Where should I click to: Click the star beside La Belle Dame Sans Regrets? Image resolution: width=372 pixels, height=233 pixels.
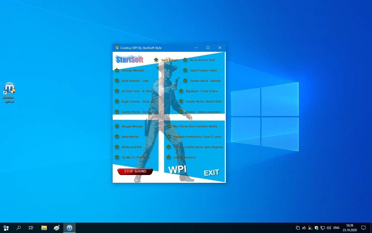pyautogui.click(x=168, y=147)
